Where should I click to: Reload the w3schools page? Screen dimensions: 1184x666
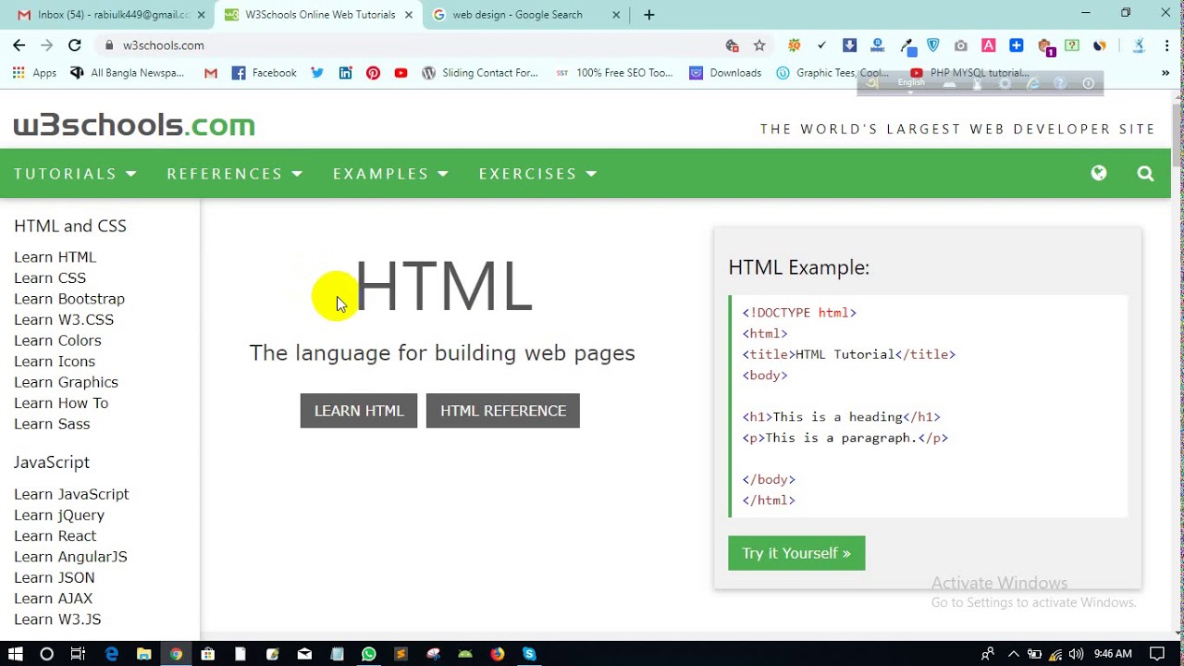75,45
